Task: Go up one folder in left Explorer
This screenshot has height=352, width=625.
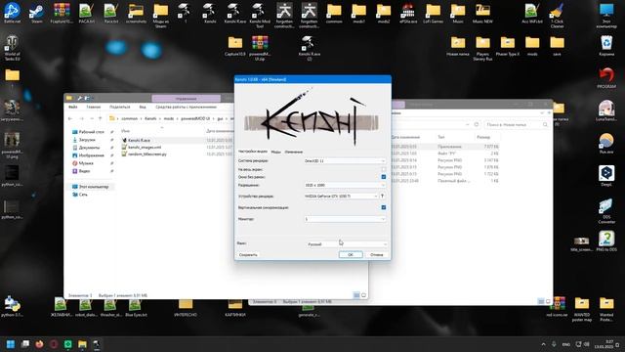Action: (x=101, y=118)
